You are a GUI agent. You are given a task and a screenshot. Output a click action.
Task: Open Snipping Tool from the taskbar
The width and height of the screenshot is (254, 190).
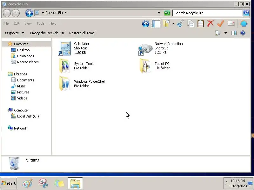(x=43, y=183)
